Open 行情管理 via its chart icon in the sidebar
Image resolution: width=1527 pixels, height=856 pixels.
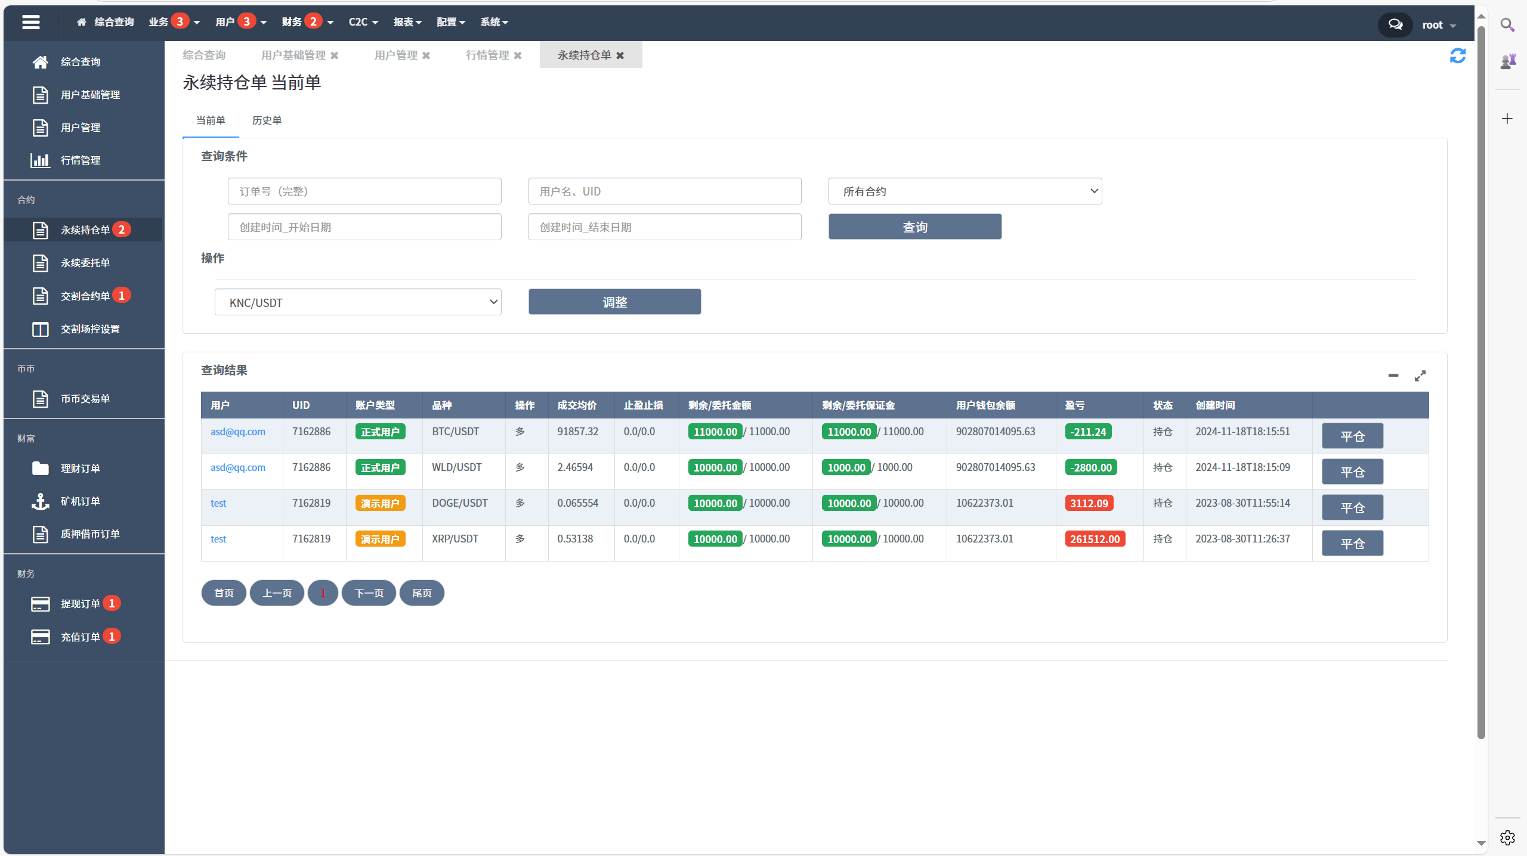[x=40, y=160]
